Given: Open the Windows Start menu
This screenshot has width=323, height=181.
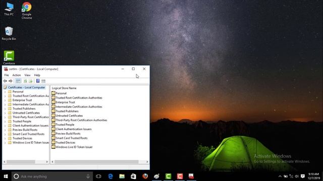Looking at the screenshot, I should pos(6,176).
